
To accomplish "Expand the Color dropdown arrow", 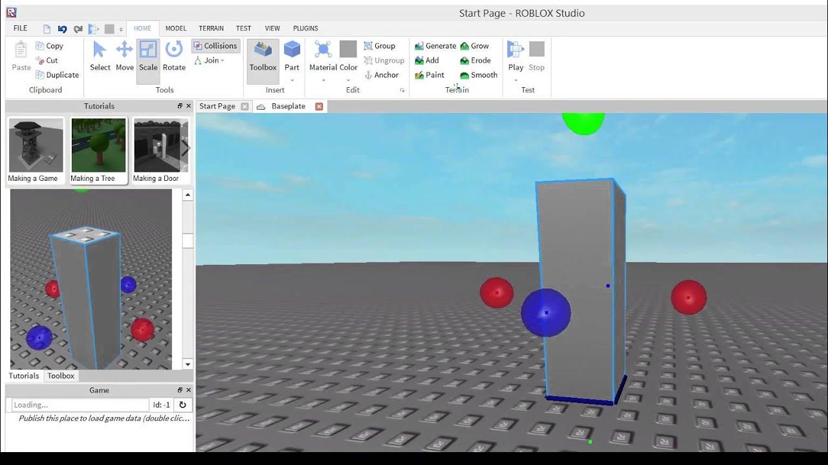I will (x=348, y=81).
